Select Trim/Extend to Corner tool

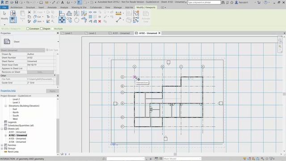pyautogui.click(x=84, y=20)
